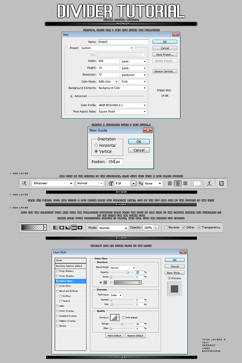This screenshot has height=363, width=242.
Task: Toggle text orientation icon in type options bar
Action: [24, 184]
